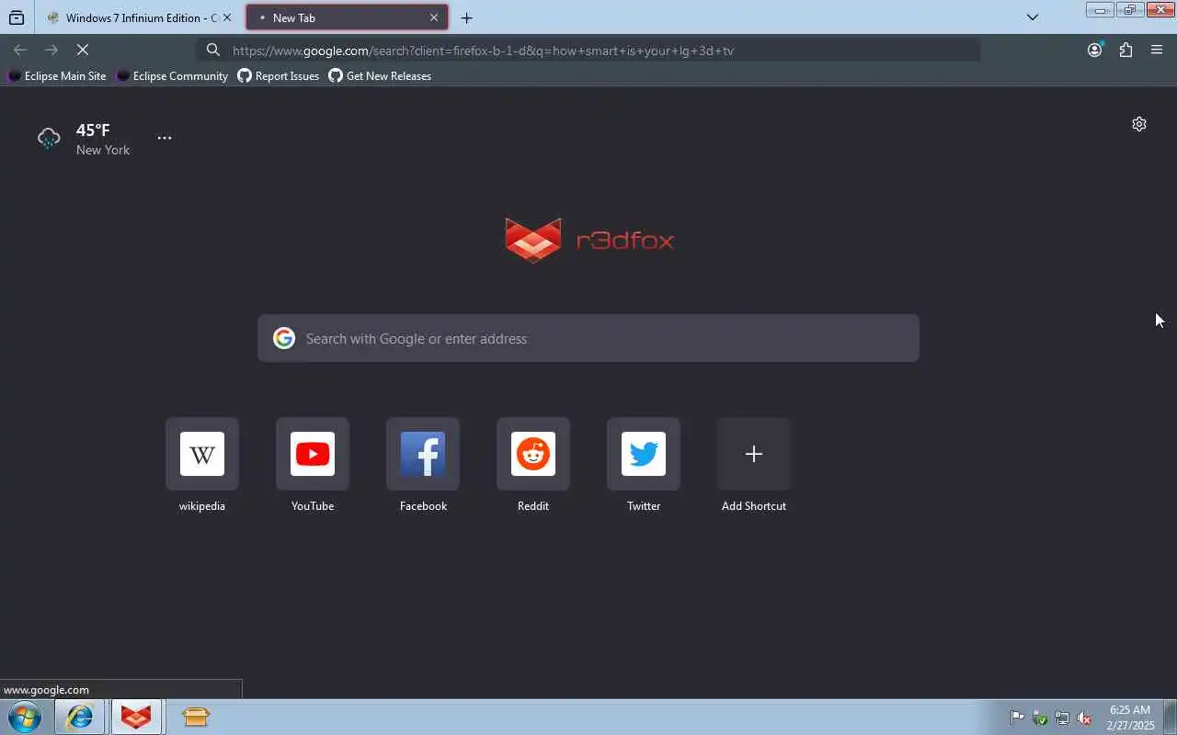Click the green shield tray icon

(x=1040, y=718)
